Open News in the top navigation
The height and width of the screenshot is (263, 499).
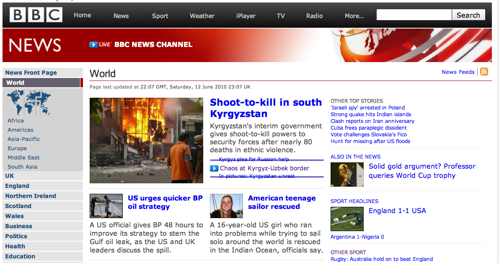point(121,16)
